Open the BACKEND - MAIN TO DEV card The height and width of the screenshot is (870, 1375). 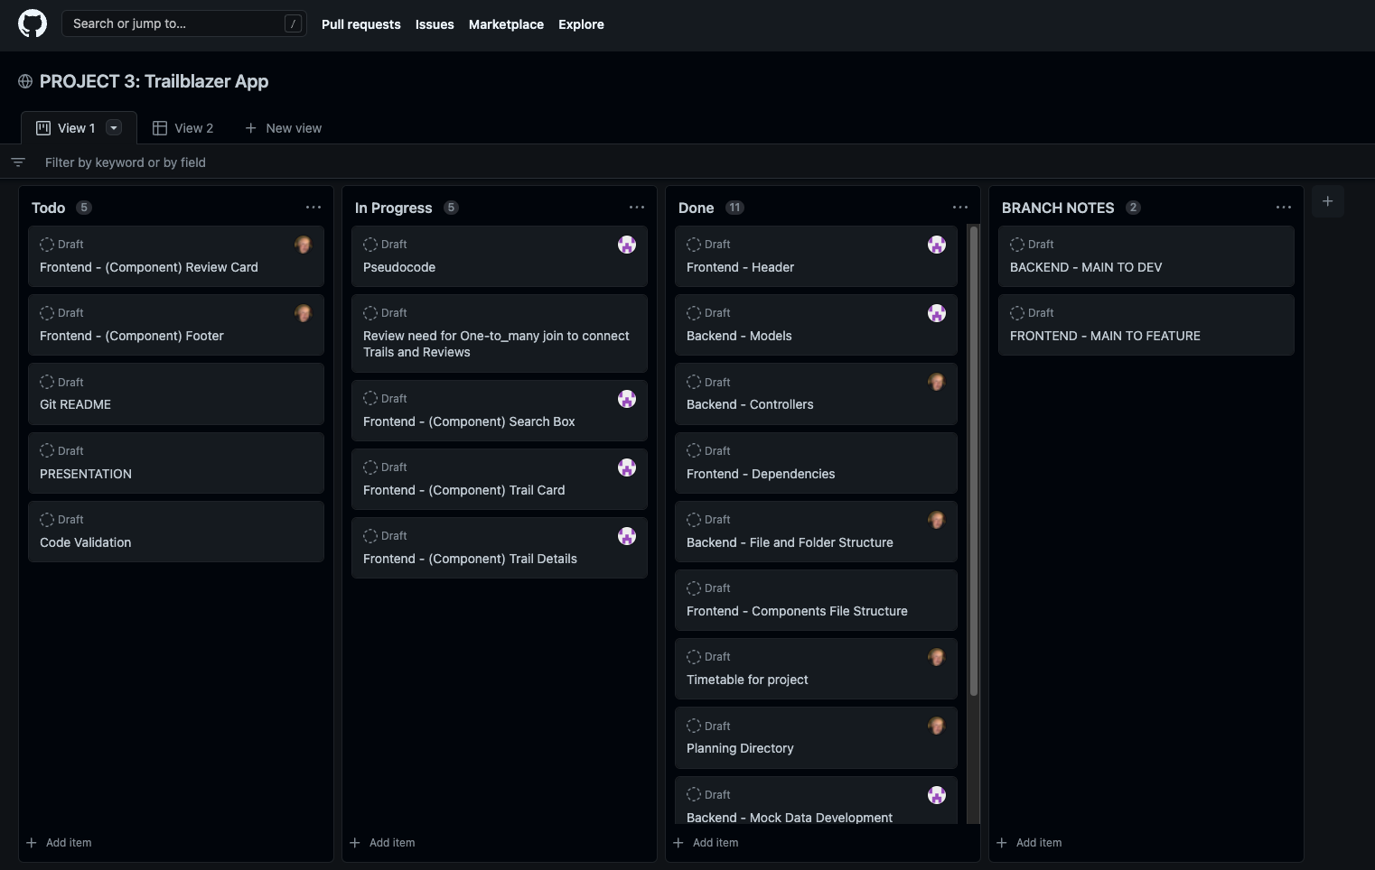tap(1146, 256)
